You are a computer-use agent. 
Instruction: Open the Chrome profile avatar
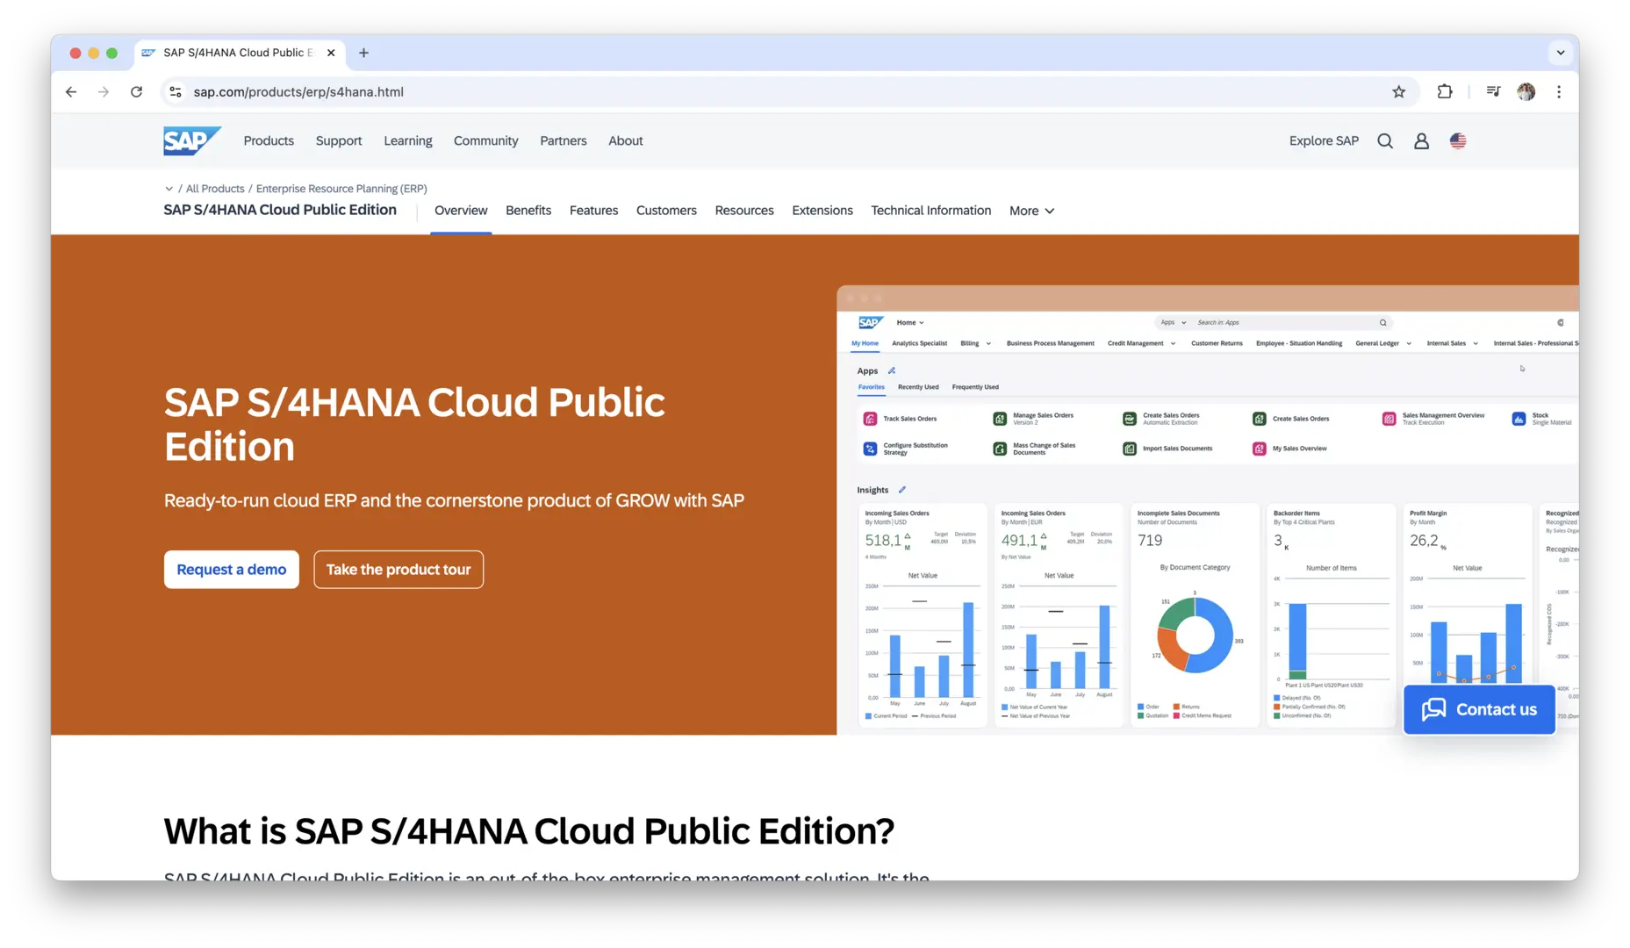pos(1526,91)
